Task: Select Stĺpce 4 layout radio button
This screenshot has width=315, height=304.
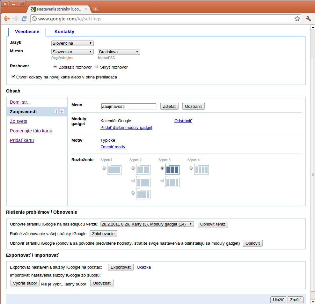Action: coord(191,168)
